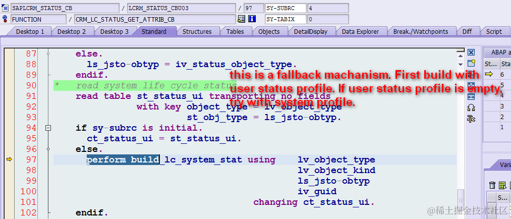
Task: Click the FUNCTION event type field
Action: click(38, 19)
